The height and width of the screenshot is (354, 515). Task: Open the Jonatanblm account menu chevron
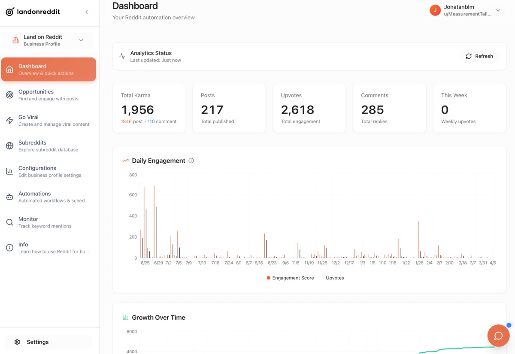tap(498, 10)
